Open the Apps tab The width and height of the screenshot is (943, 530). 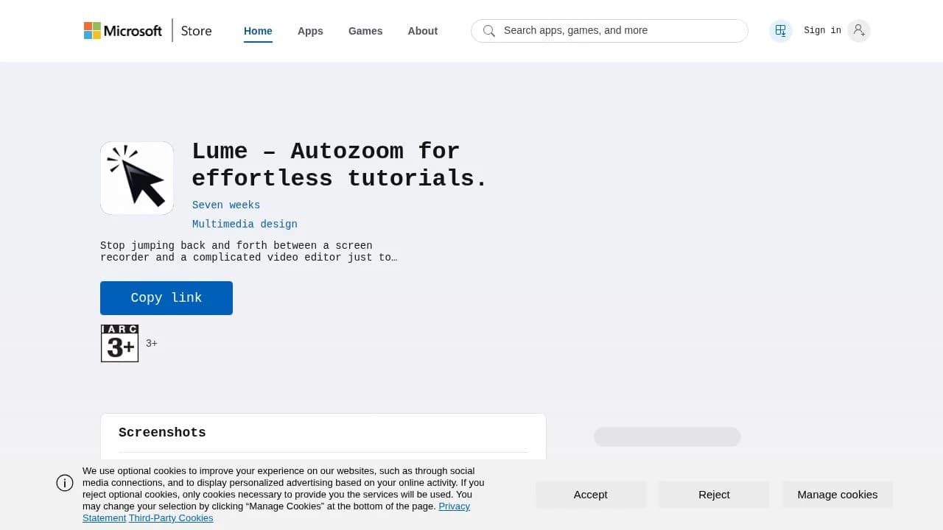(310, 31)
